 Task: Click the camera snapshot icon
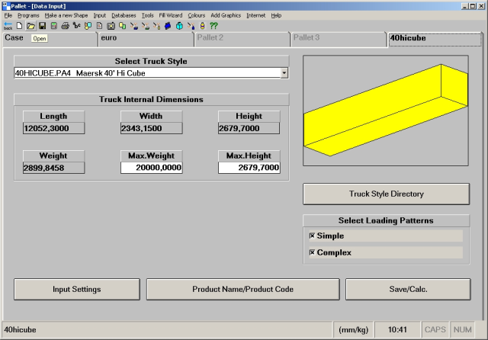tap(111, 26)
